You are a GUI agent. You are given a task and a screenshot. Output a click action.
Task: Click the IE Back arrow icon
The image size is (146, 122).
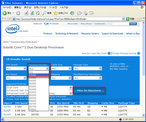[x=5, y=13]
